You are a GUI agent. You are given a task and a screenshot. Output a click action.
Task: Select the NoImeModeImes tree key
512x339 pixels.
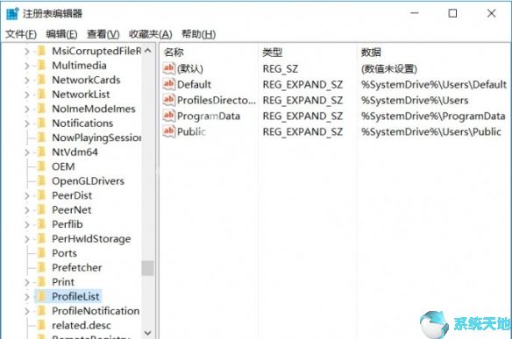point(94,109)
